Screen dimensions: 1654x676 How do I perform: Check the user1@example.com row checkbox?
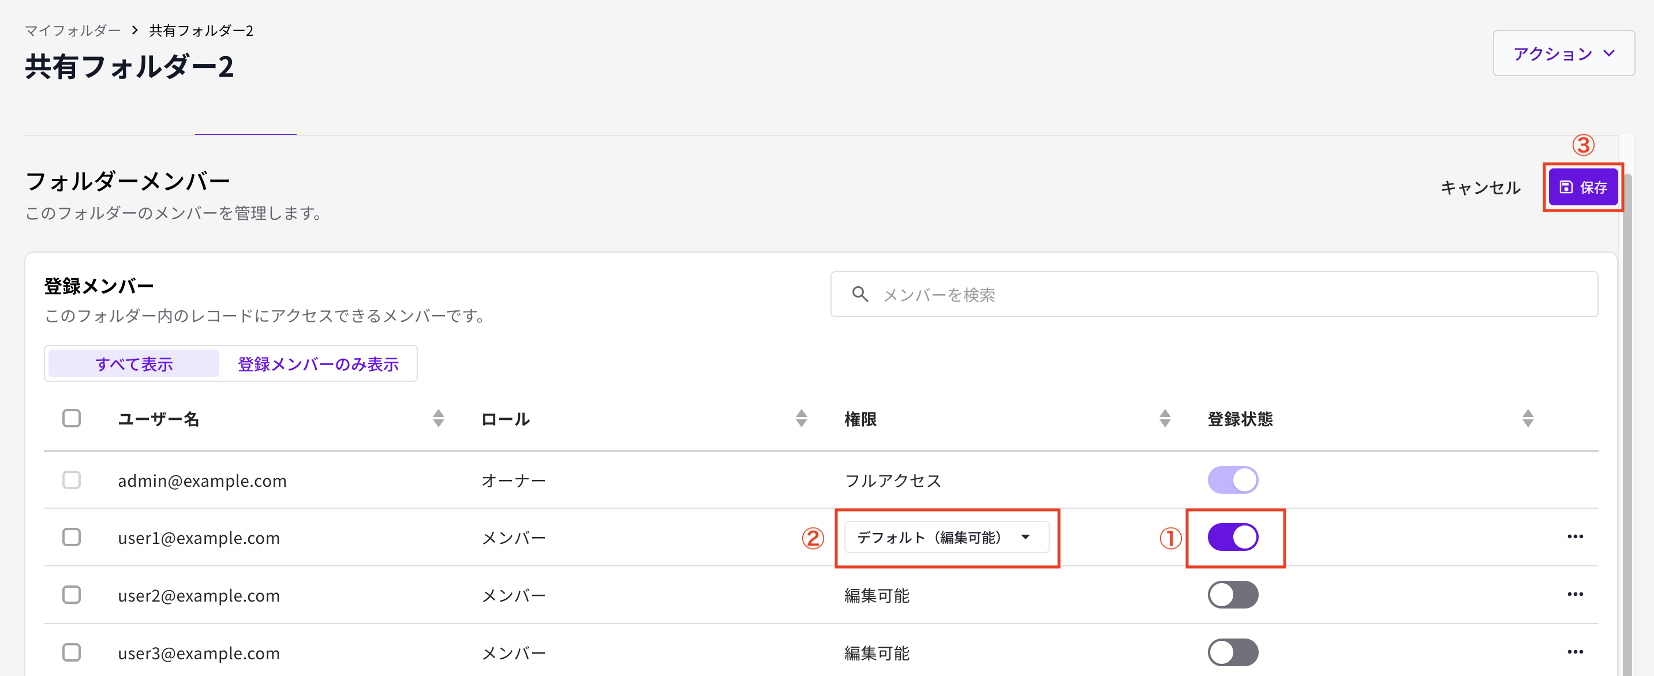click(x=71, y=536)
